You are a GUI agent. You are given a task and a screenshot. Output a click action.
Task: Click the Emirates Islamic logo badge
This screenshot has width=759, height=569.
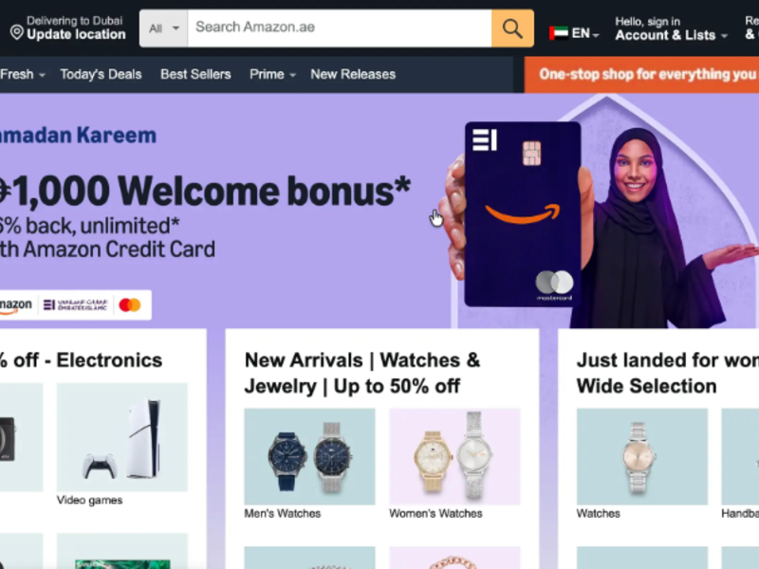tap(76, 304)
